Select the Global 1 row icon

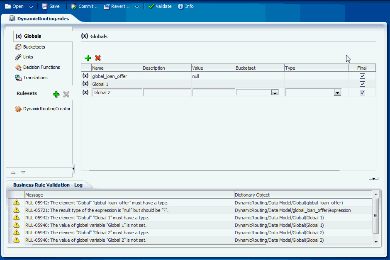pyautogui.click(x=85, y=84)
